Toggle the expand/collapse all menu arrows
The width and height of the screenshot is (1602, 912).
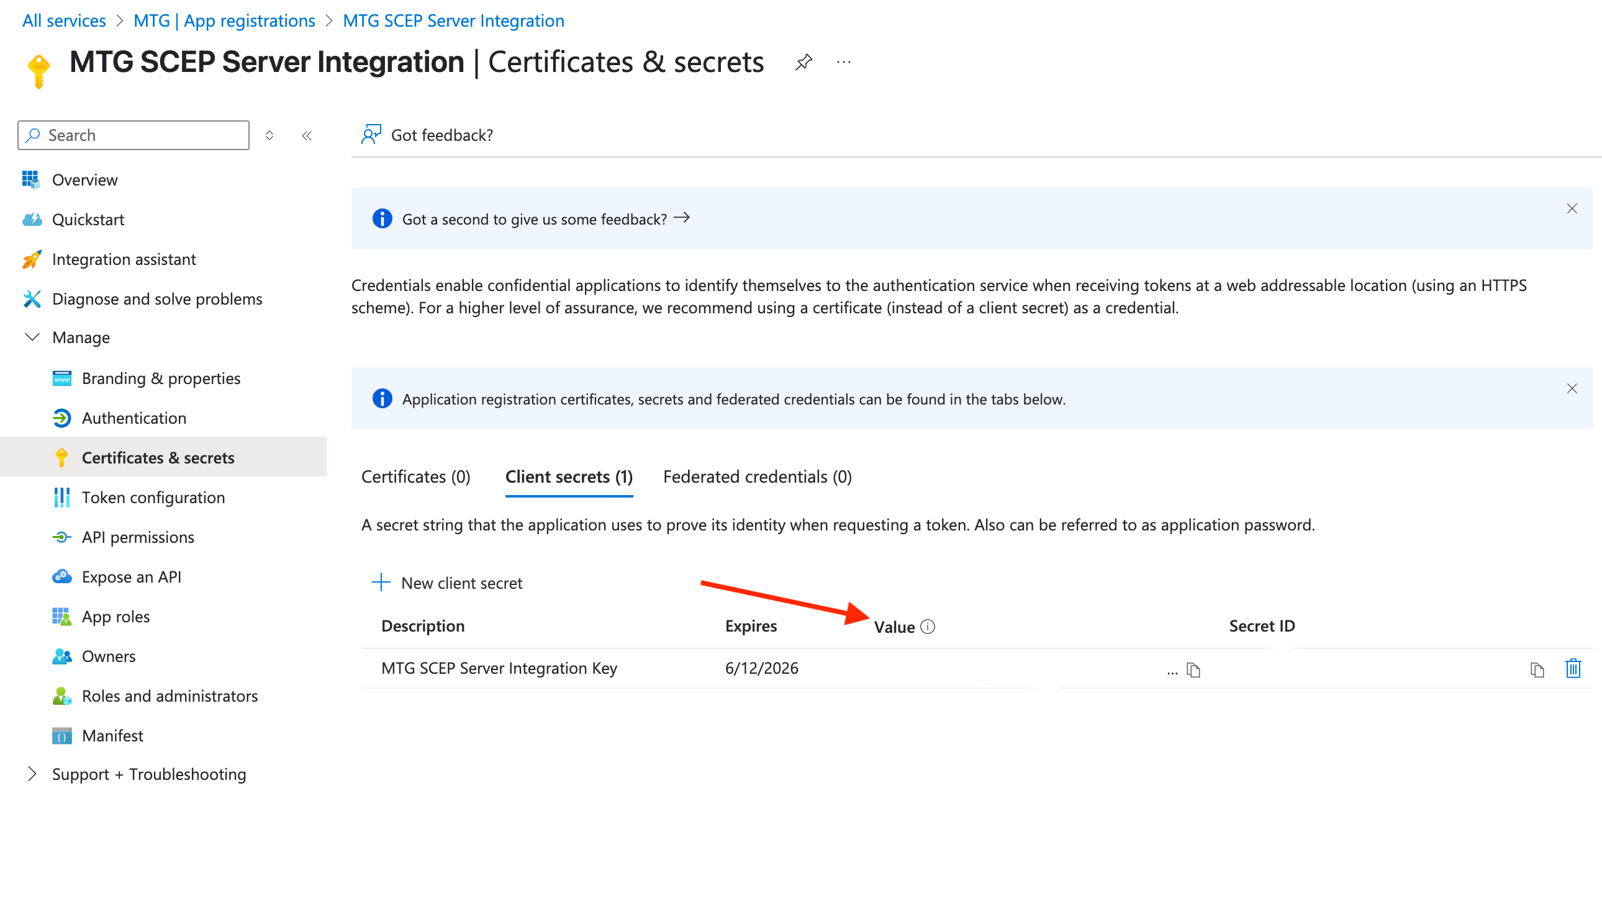tap(269, 135)
